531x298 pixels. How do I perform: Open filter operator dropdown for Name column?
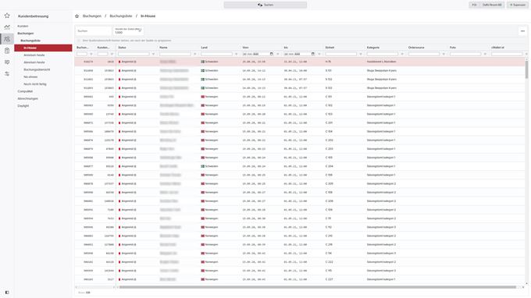pyautogui.click(x=194, y=54)
